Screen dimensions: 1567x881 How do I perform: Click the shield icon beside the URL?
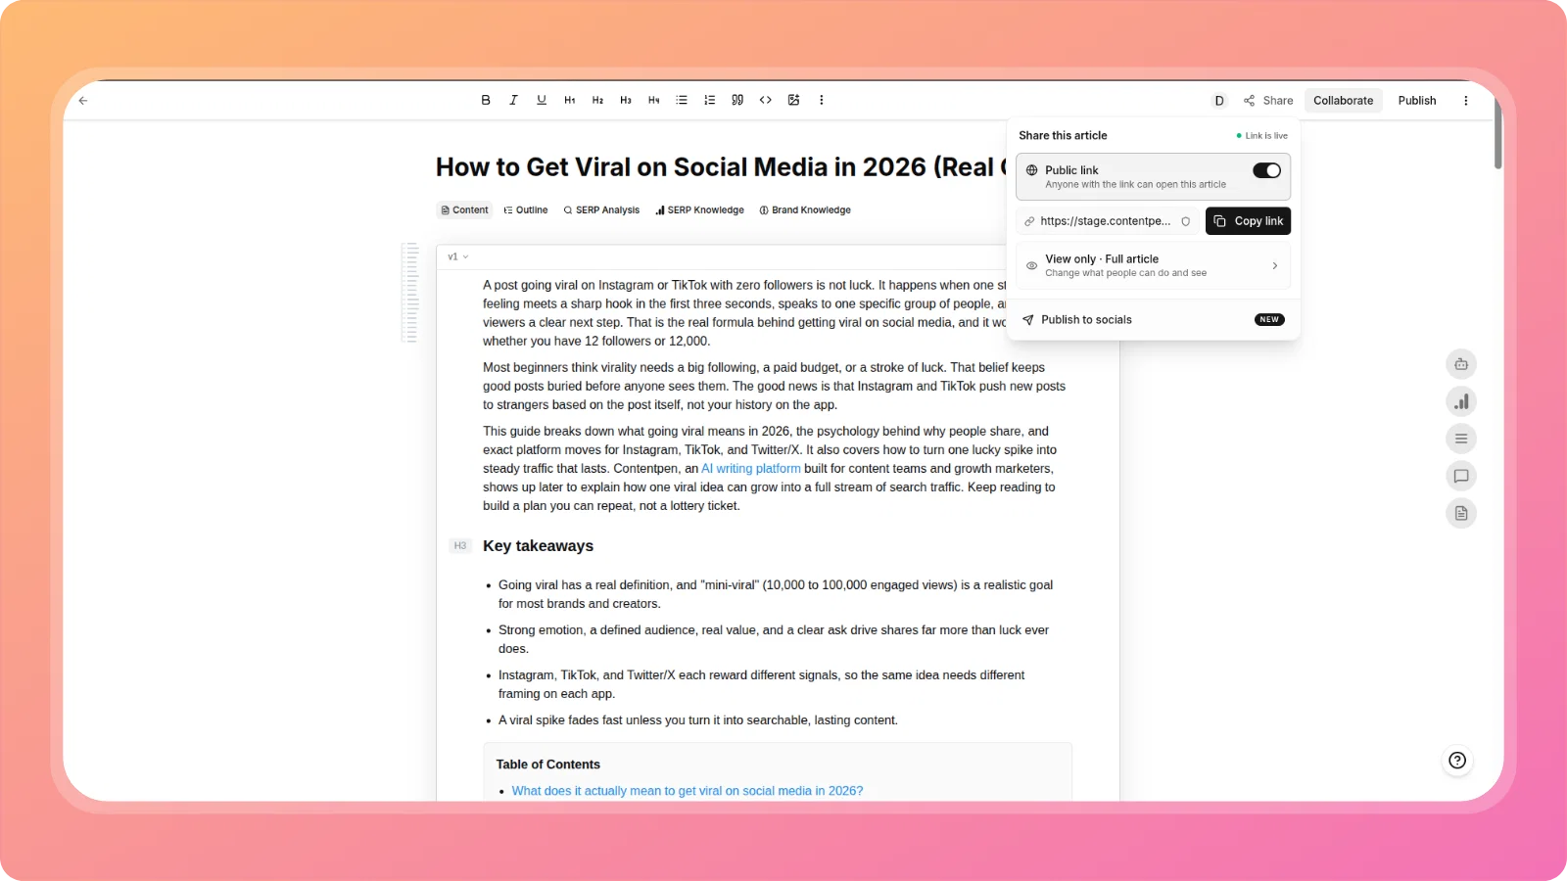(x=1185, y=221)
